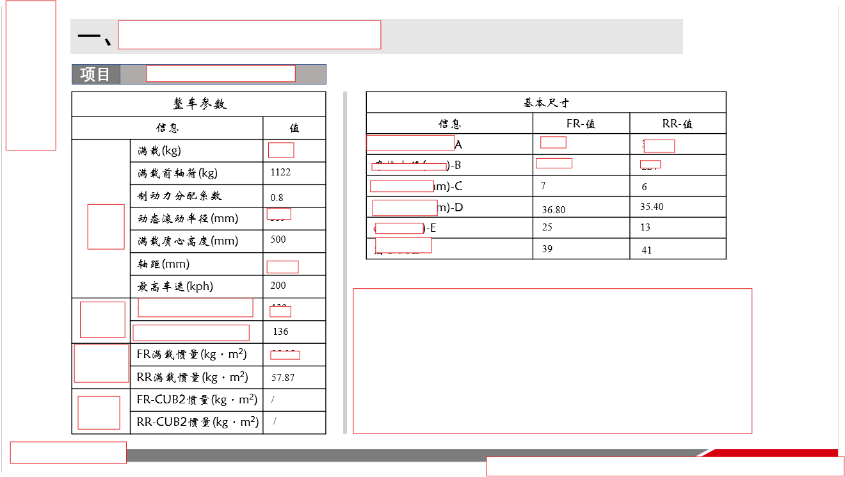The width and height of the screenshot is (845, 477).
Task: Click 信息 header in 整车参数 table
Action: 168,128
